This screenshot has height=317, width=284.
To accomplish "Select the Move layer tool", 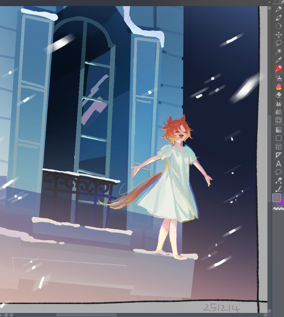I will click(x=279, y=35).
